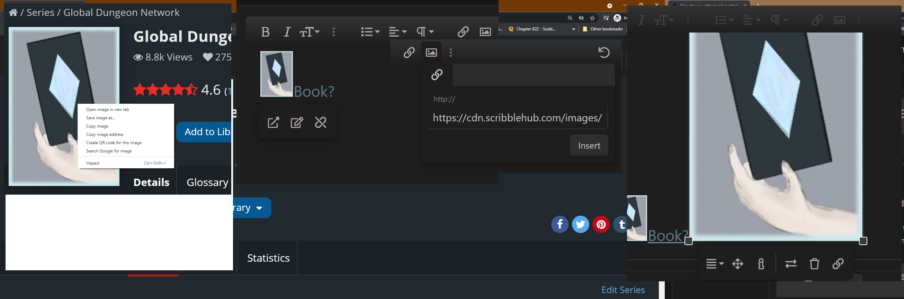Click the image URL input field

(x=517, y=118)
